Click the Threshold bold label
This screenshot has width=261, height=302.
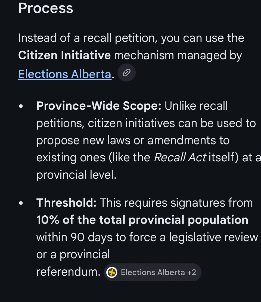click(x=66, y=203)
